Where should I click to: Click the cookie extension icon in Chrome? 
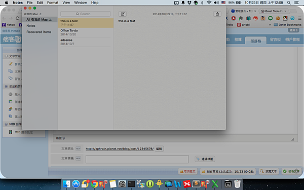(x=278, y=18)
